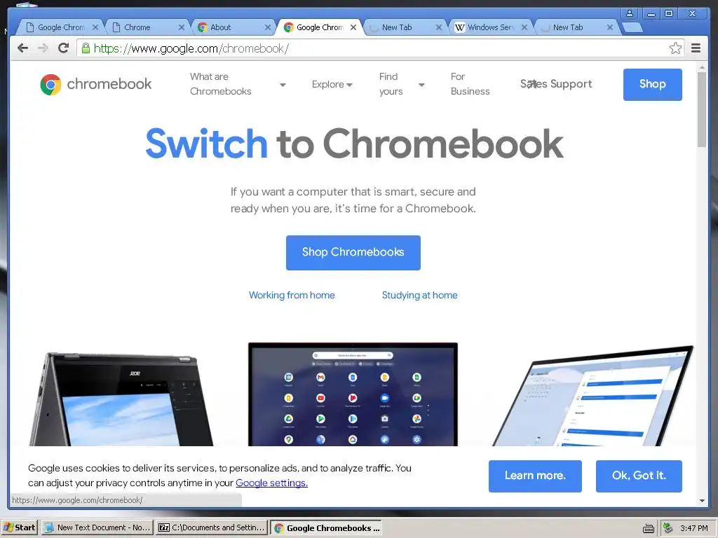Click the Acer convertible Chromebook image
The width and height of the screenshot is (718, 538).
pos(121,399)
